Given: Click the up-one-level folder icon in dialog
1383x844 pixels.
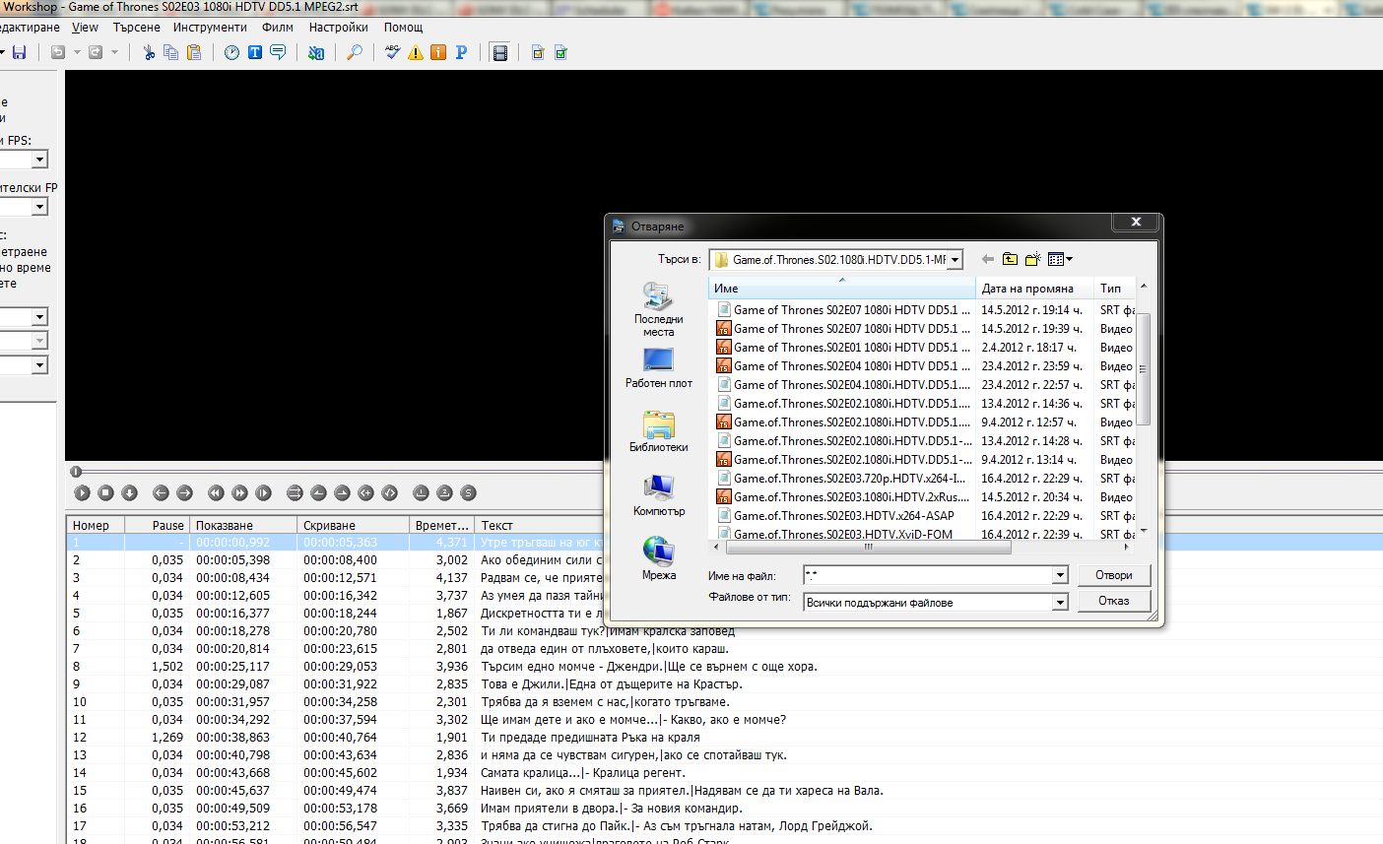Looking at the screenshot, I should [1010, 259].
